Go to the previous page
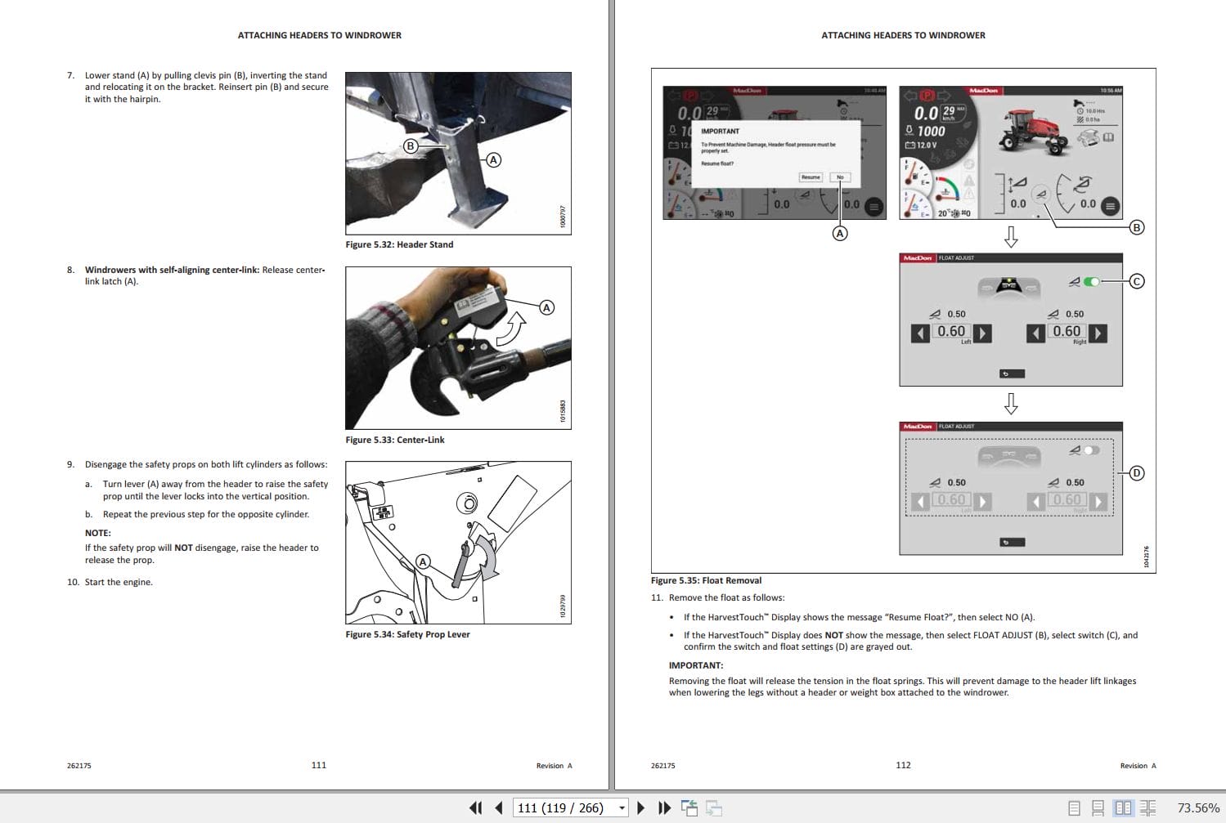The image size is (1226, 823). (499, 807)
